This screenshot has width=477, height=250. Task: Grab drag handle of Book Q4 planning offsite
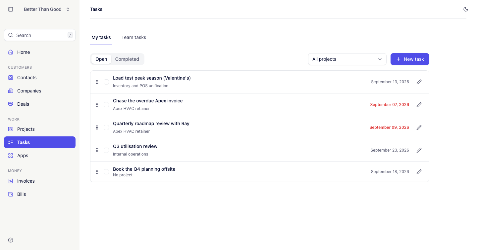click(x=97, y=172)
